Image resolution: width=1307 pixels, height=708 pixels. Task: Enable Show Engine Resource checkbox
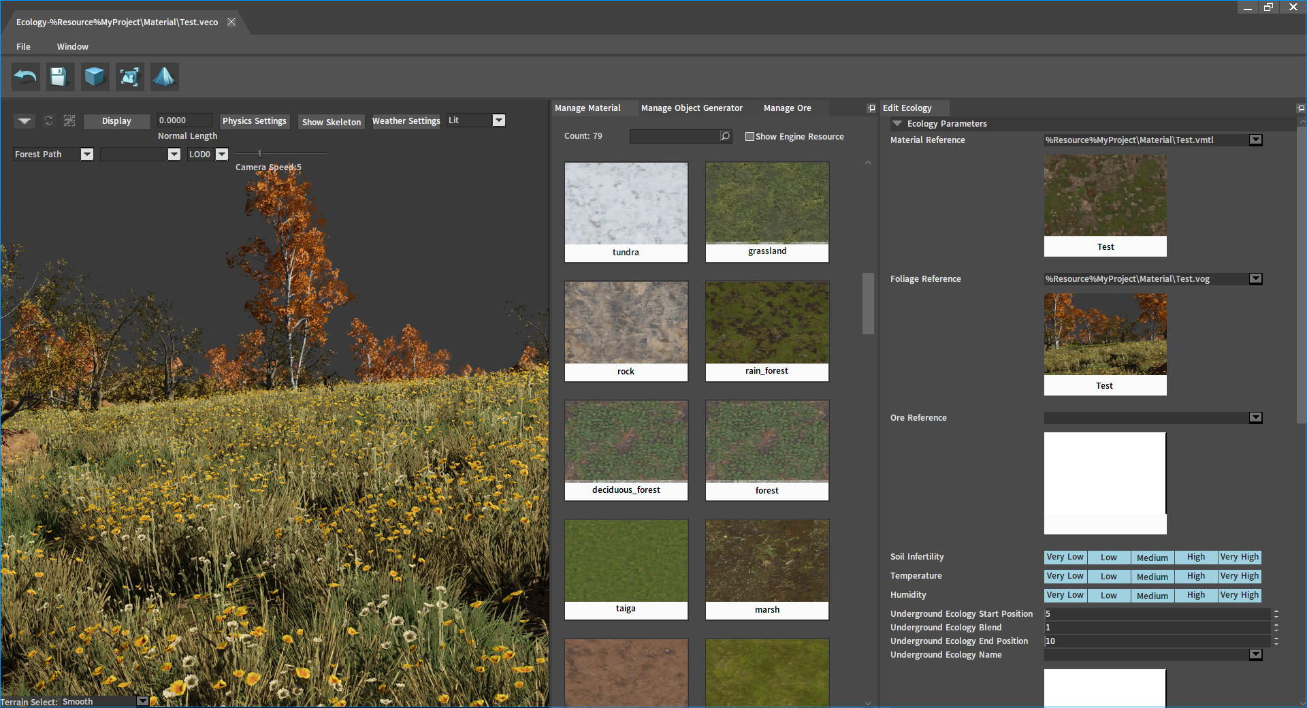click(x=749, y=136)
